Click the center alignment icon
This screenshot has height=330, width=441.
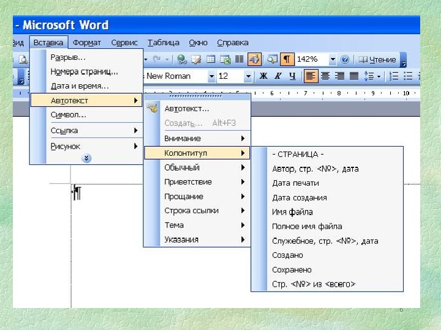(325, 76)
